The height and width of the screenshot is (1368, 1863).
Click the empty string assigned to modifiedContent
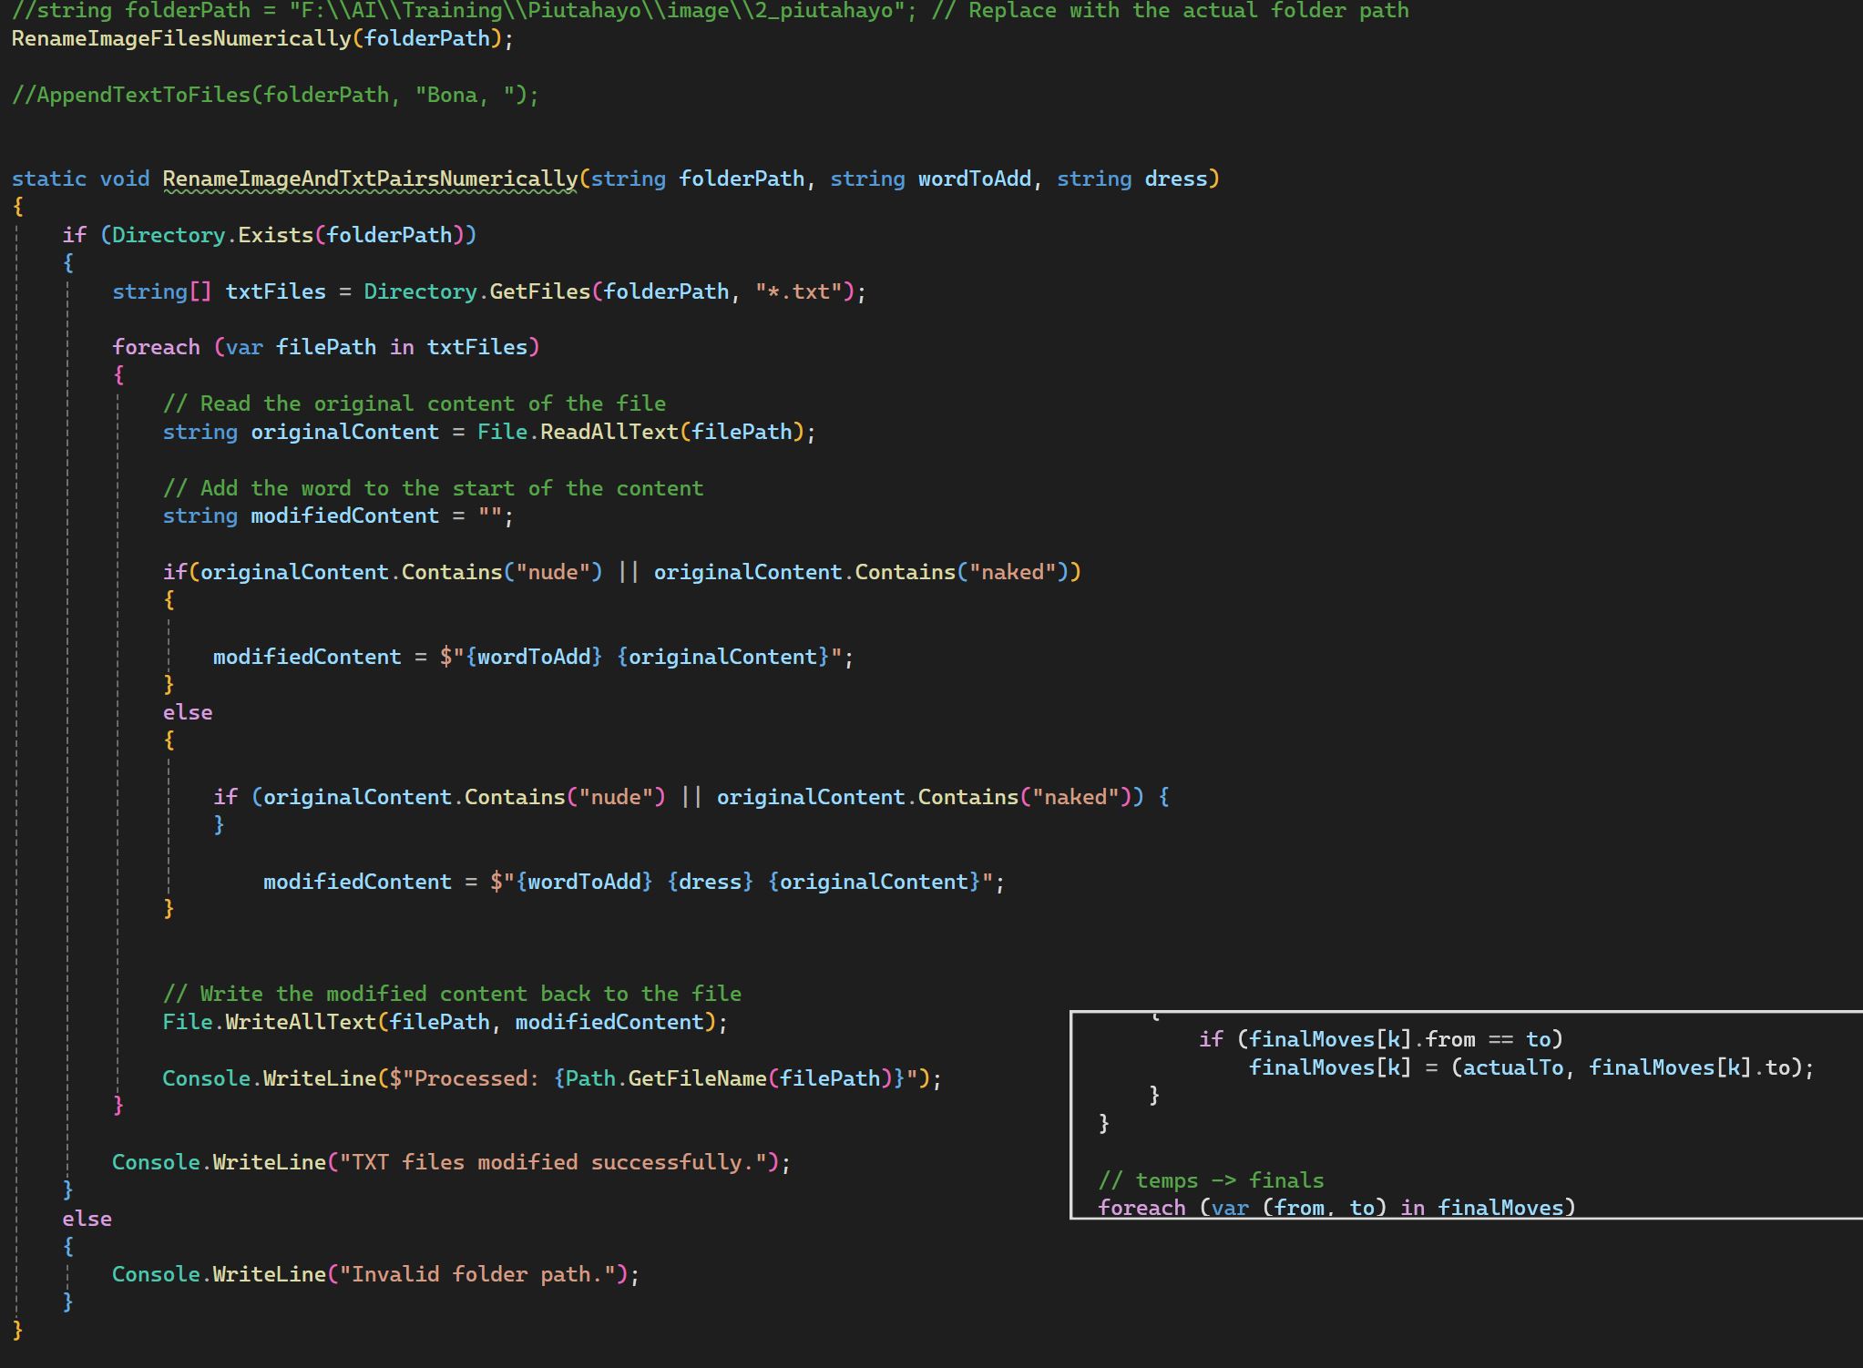tap(489, 516)
